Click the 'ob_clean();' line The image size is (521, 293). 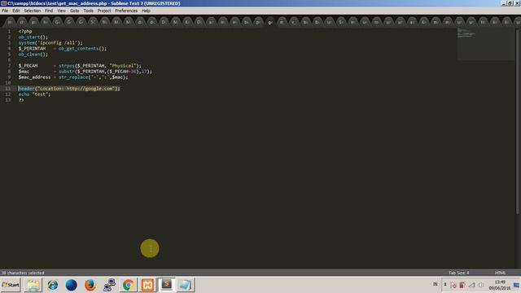click(x=33, y=55)
